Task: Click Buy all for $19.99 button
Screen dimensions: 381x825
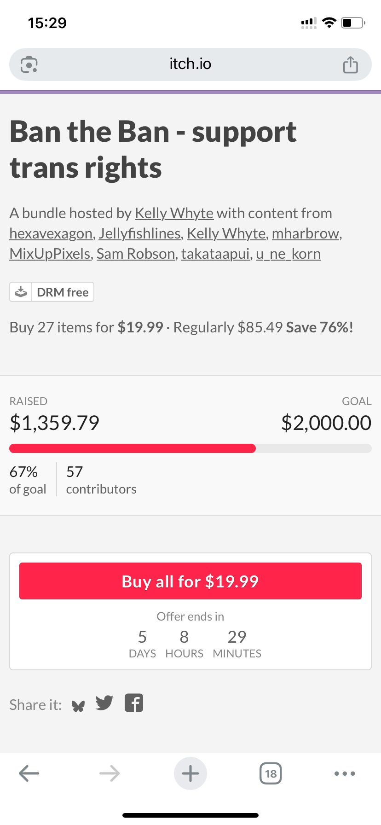Action: click(190, 581)
